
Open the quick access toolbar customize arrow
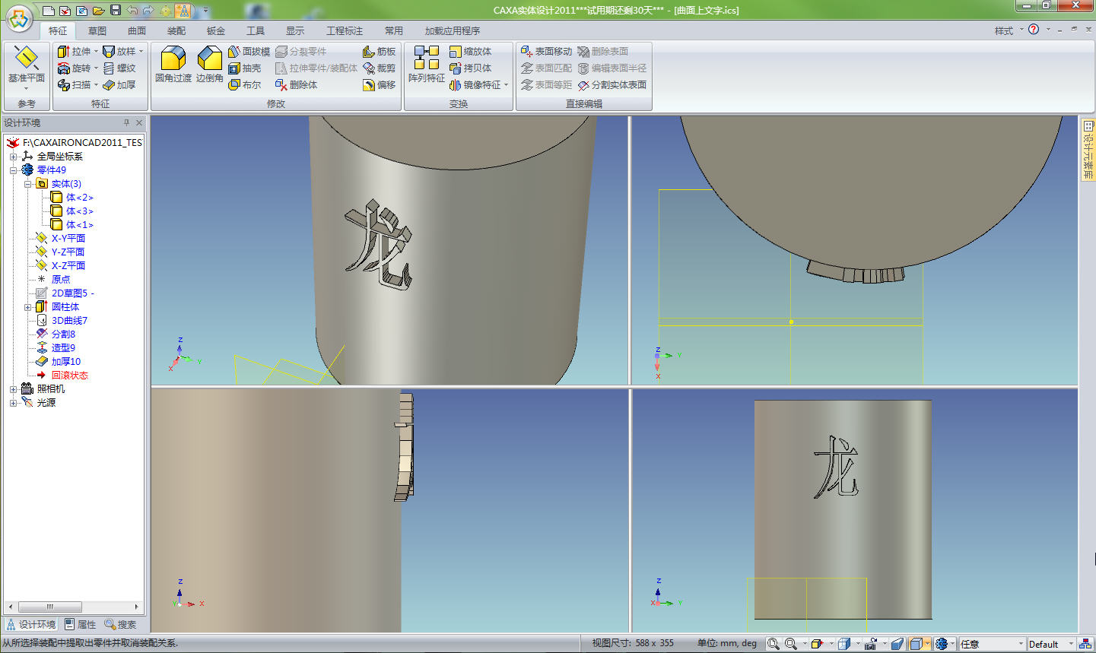pos(206,11)
